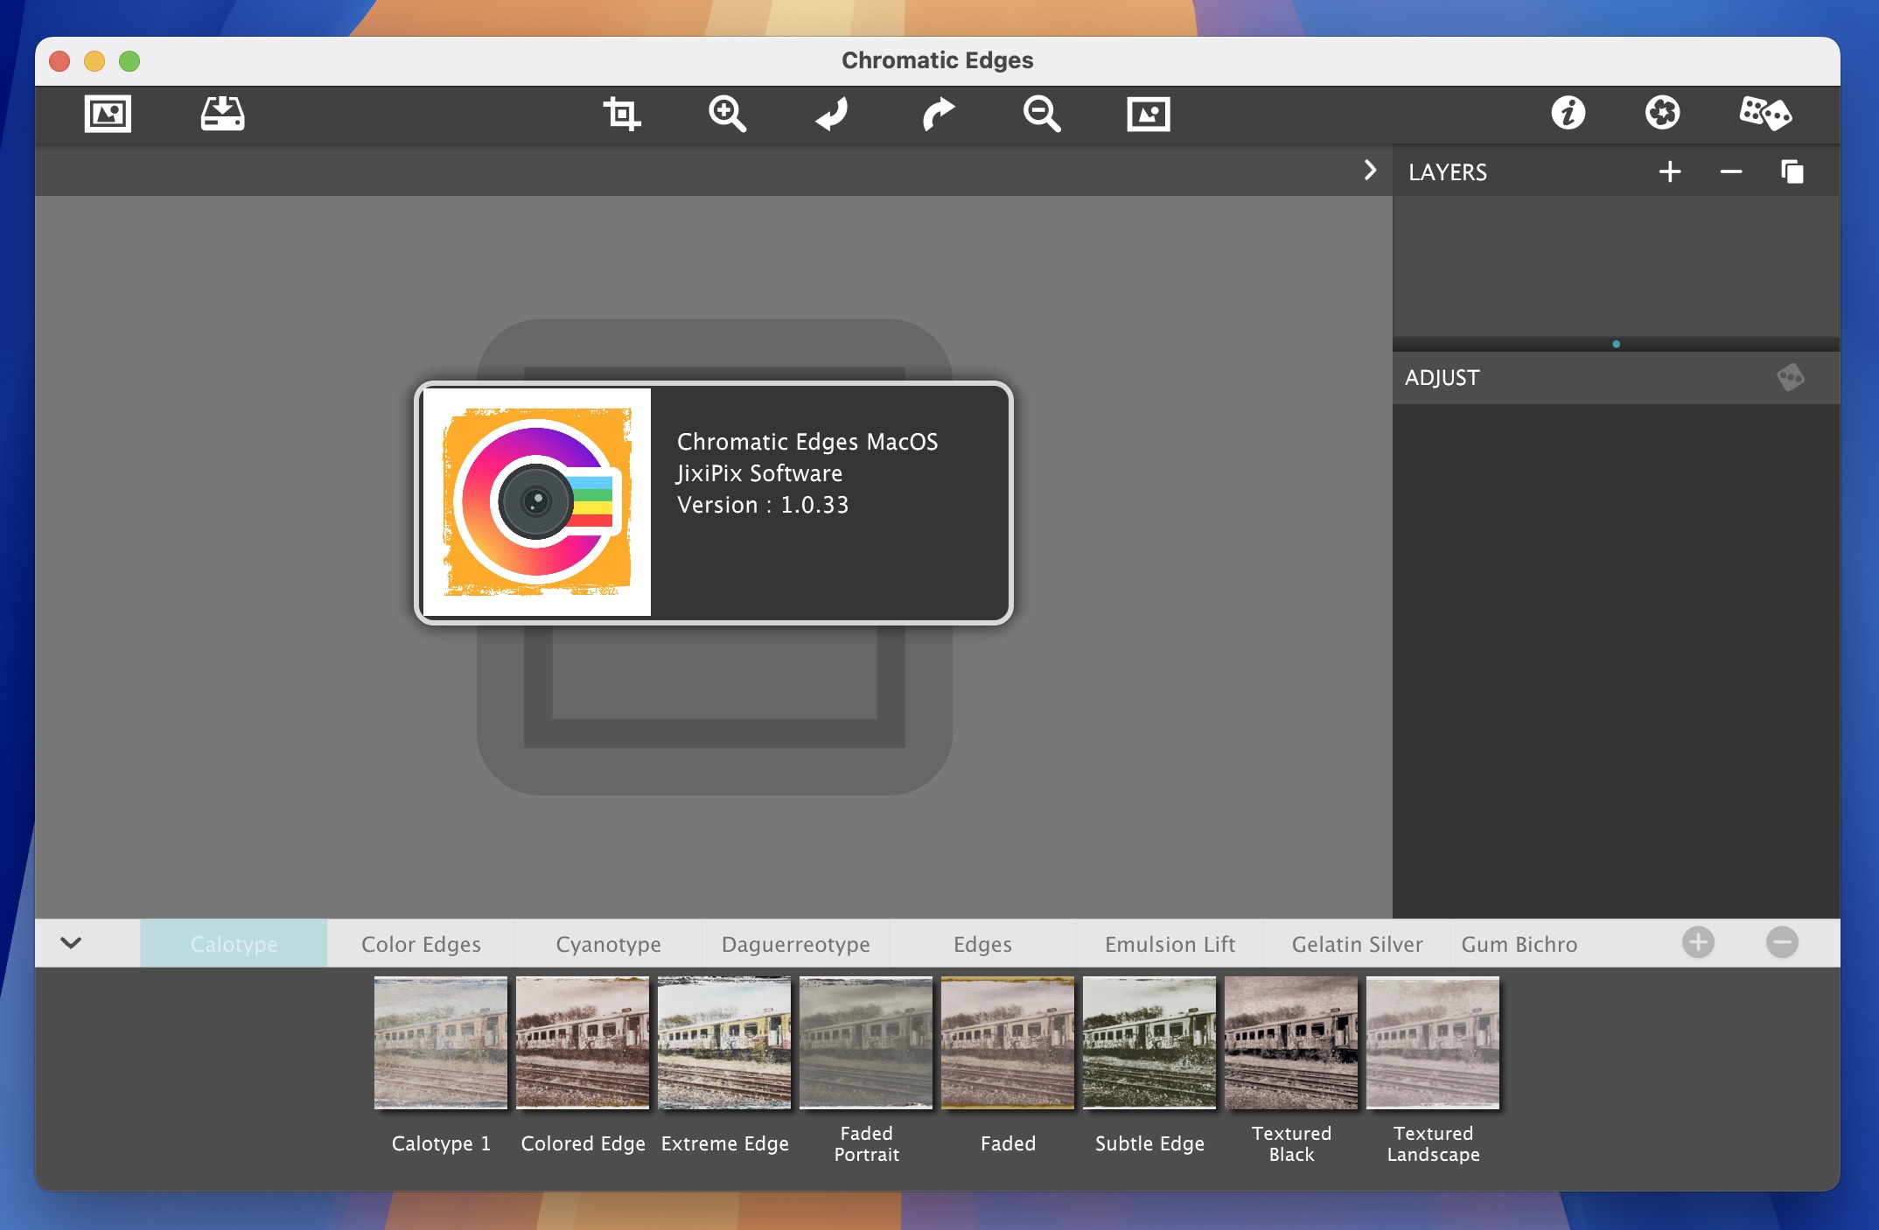This screenshot has height=1230, width=1879.
Task: Click the duplicate layer icon
Action: pyautogui.click(x=1788, y=171)
